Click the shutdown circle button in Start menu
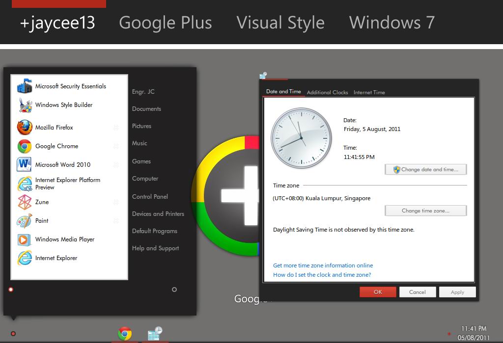 point(174,290)
